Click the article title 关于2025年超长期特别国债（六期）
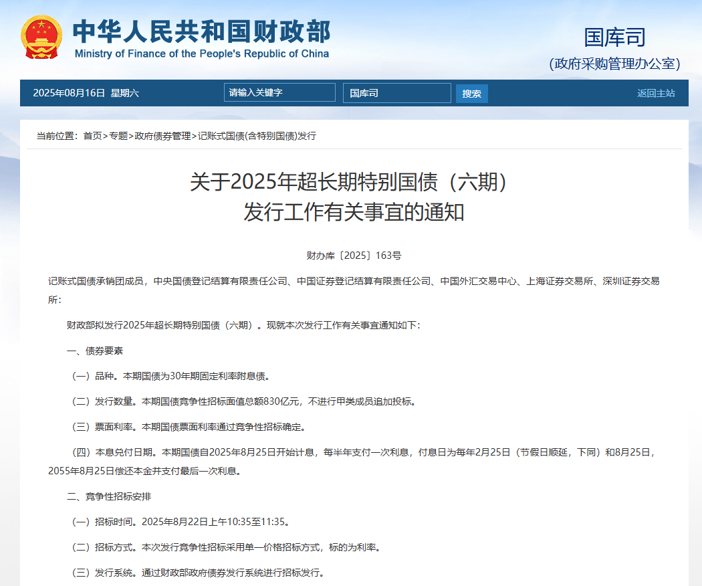This screenshot has height=586, width=702. point(350,182)
